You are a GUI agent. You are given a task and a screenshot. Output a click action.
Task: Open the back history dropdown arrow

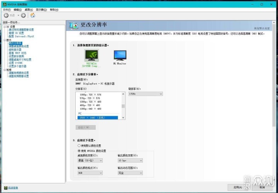(x=18, y=15)
